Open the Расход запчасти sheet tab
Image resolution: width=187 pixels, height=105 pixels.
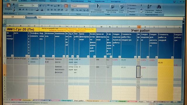click(x=93, y=101)
